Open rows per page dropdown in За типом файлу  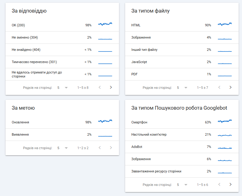pyautogui.click(x=182, y=88)
